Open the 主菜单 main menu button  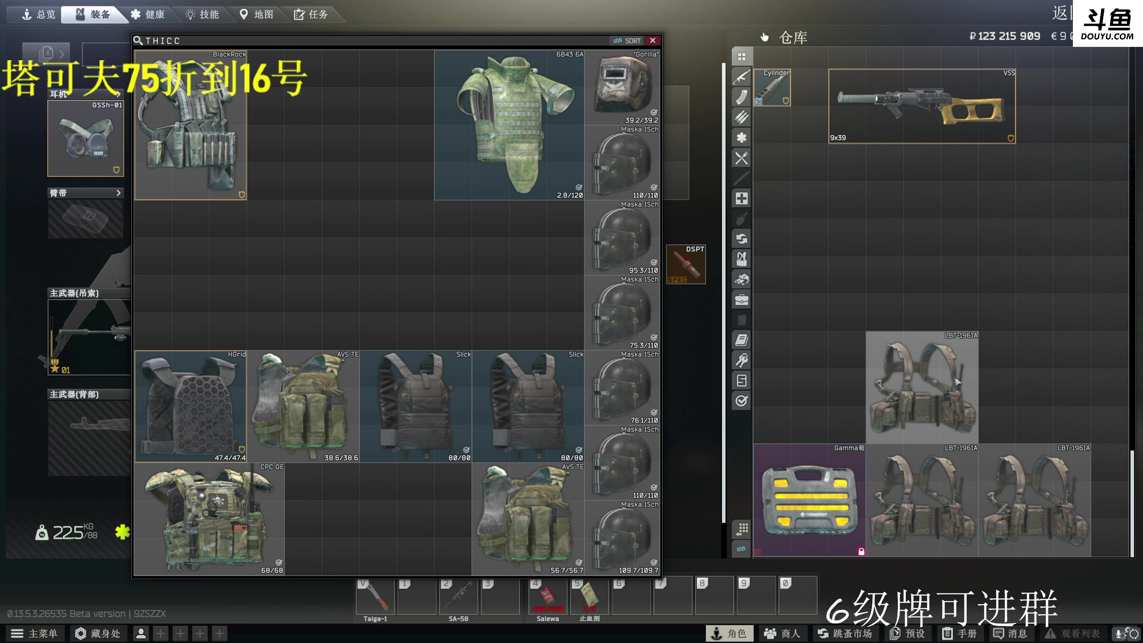pyautogui.click(x=35, y=633)
